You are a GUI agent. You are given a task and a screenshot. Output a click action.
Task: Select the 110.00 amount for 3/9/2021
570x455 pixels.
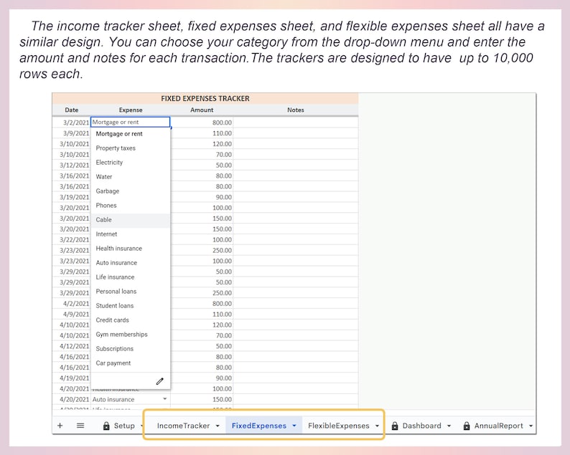tap(202, 133)
